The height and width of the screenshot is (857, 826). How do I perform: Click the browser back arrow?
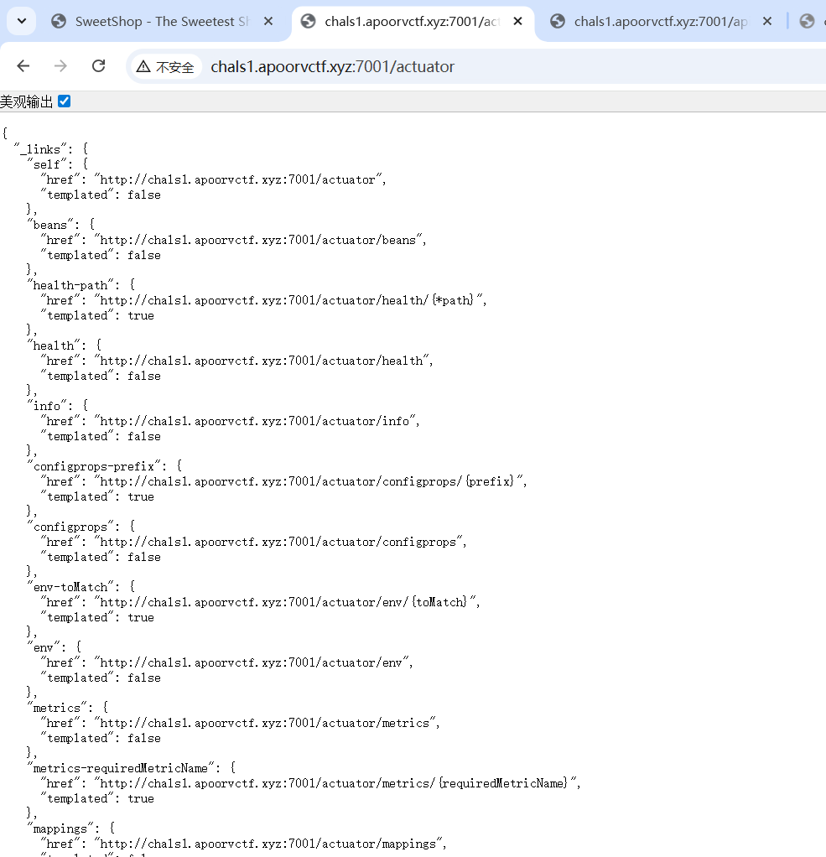coord(23,66)
